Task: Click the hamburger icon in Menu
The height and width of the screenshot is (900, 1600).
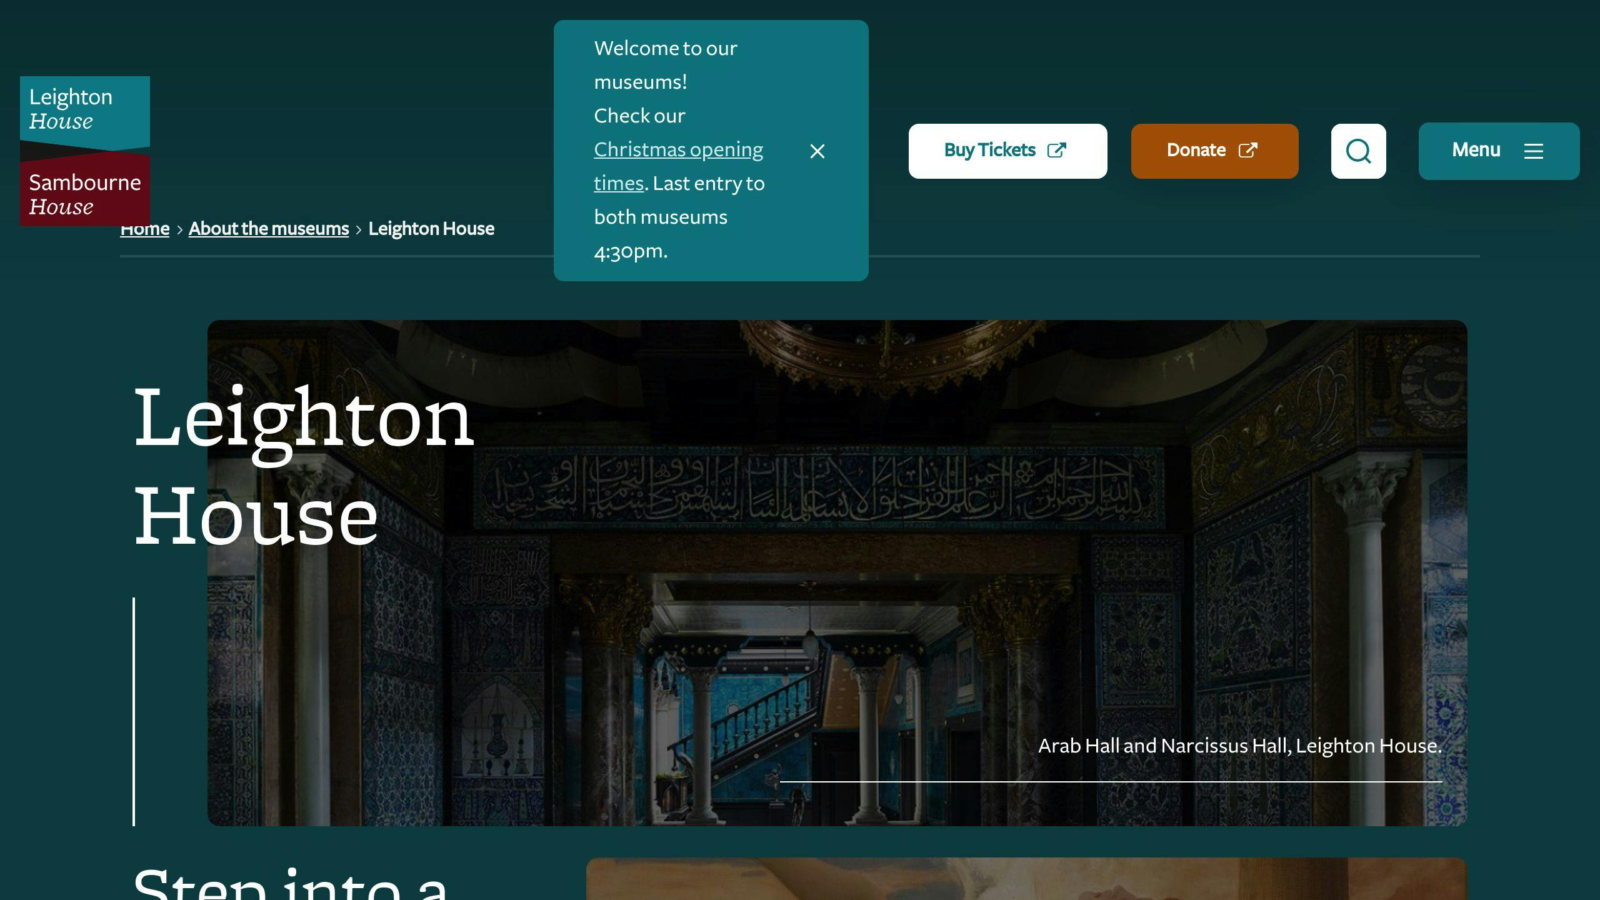Action: click(x=1533, y=151)
